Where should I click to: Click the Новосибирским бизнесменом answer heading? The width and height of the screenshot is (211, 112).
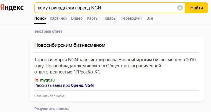[x=70, y=45]
